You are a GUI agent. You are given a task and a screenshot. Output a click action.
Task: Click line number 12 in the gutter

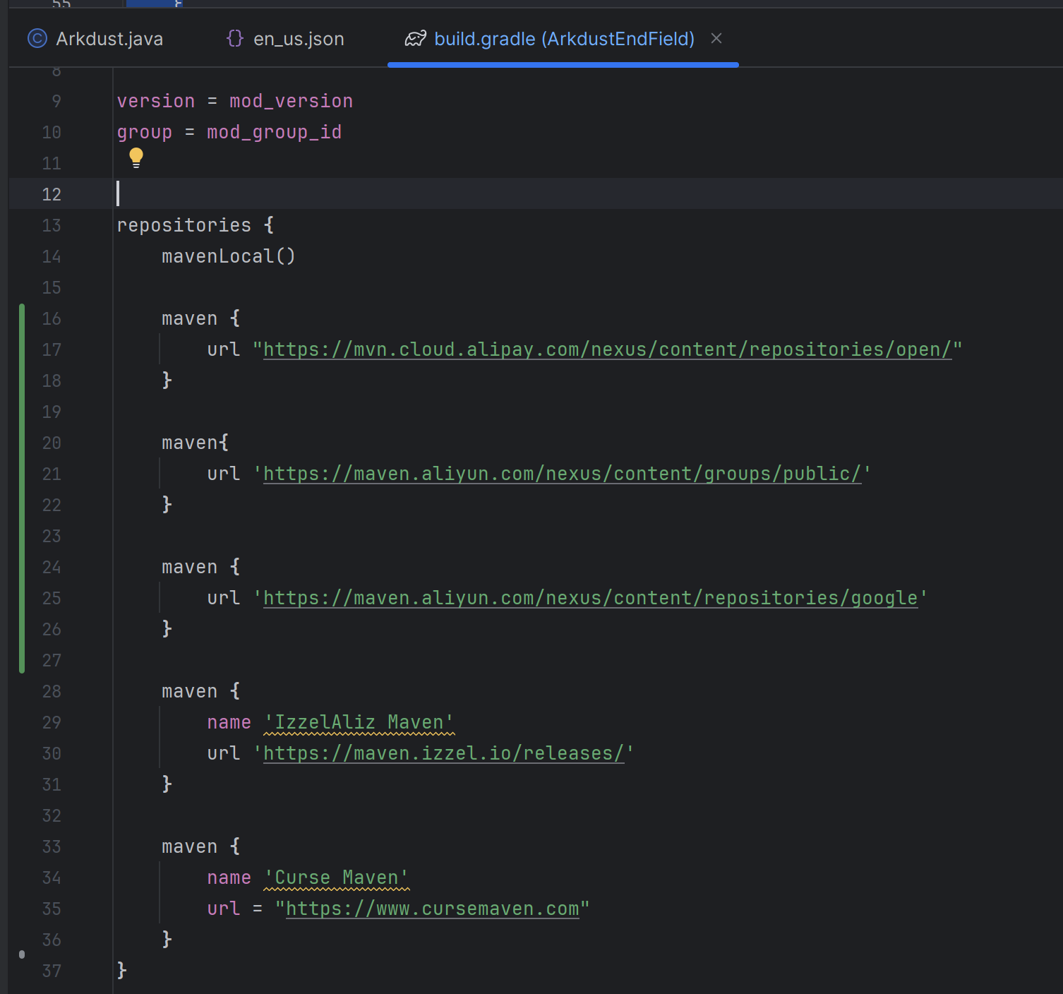[x=52, y=194]
